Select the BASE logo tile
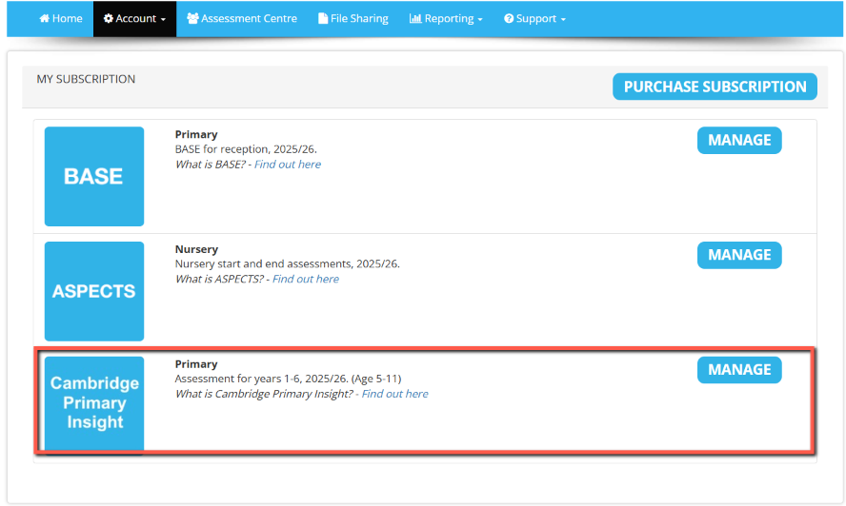Screen dimensions: 846x506 point(94,176)
